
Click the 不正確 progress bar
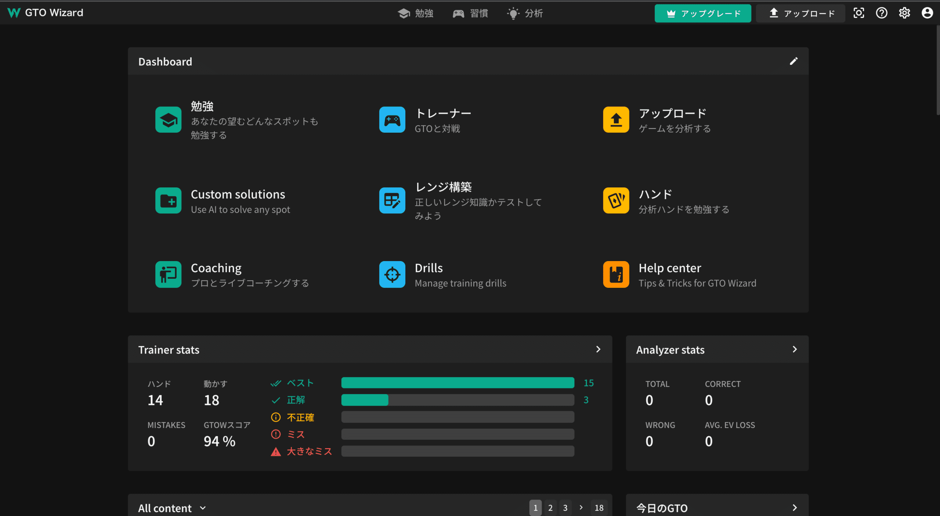pos(458,417)
